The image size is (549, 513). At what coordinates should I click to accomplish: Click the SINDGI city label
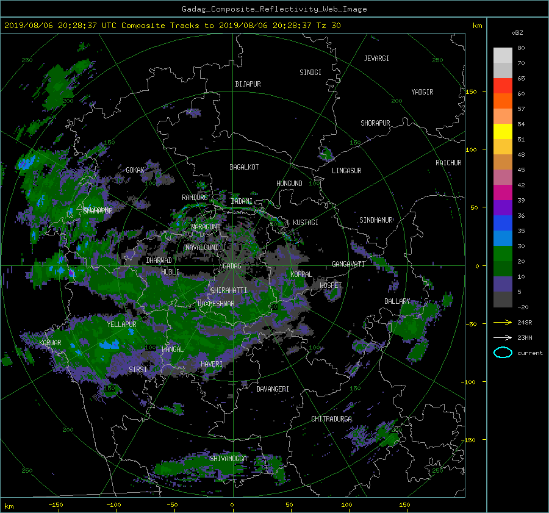click(310, 73)
